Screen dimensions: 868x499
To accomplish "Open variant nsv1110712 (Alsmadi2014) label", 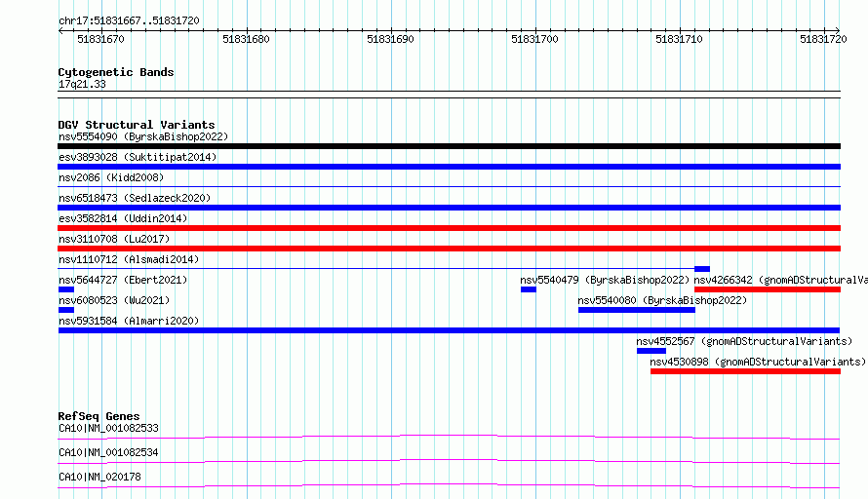I will (129, 259).
